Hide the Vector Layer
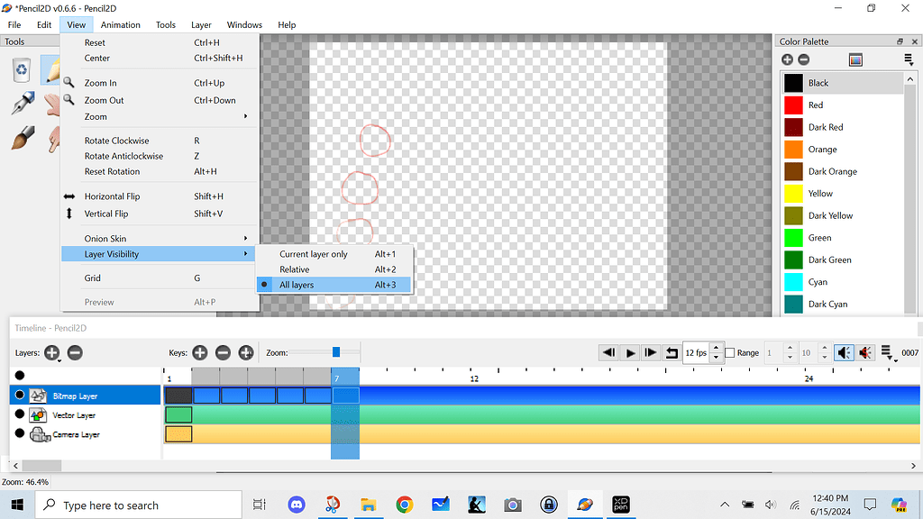The width and height of the screenshot is (923, 519). [x=20, y=414]
